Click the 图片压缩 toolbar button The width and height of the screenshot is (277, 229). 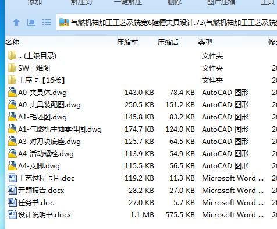pyautogui.click(x=221, y=2)
